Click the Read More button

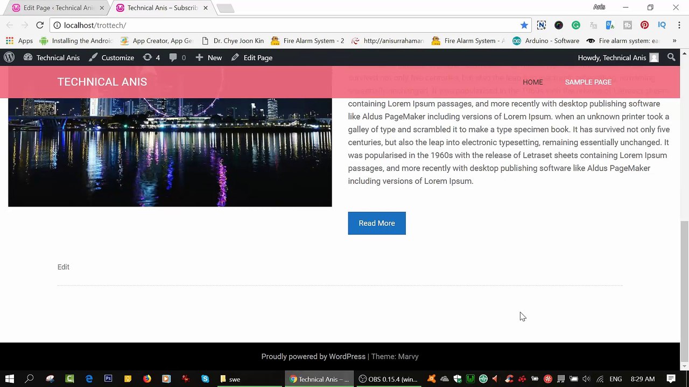[x=377, y=223]
